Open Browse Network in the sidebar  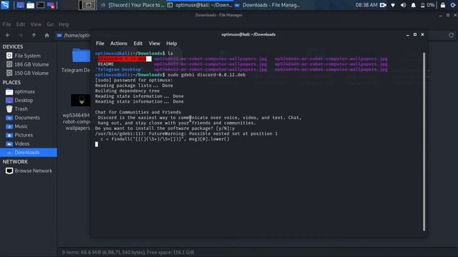tap(29, 171)
